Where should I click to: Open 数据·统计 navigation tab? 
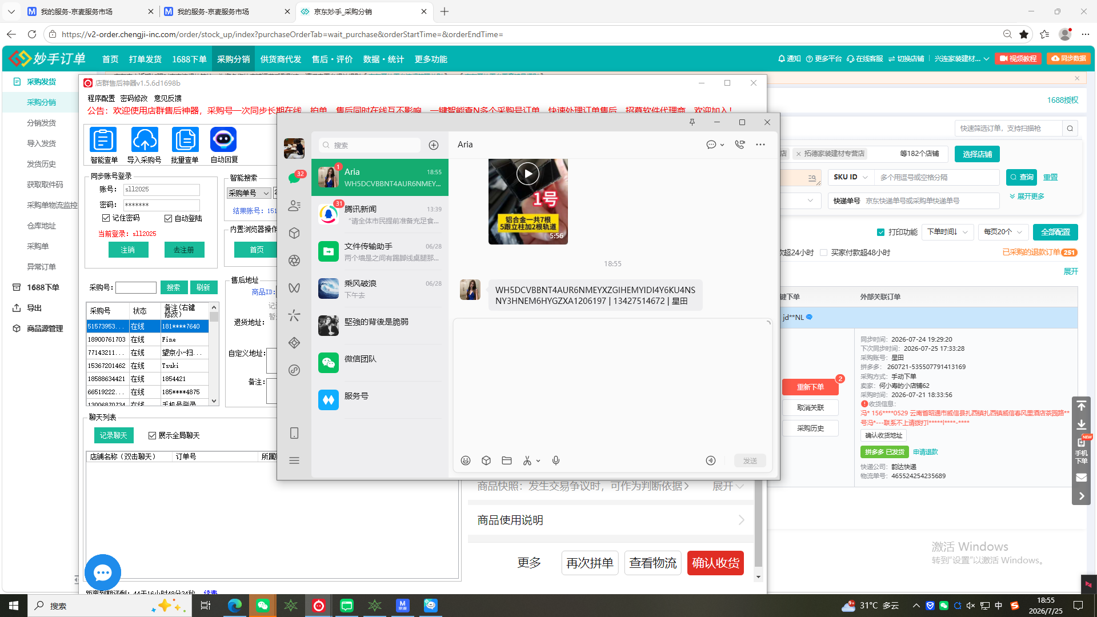click(383, 59)
